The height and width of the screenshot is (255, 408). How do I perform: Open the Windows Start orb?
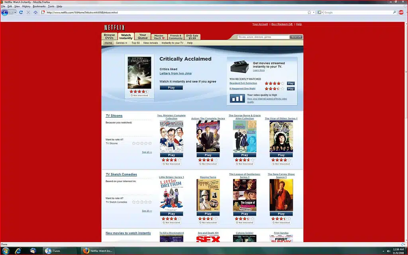point(5,251)
